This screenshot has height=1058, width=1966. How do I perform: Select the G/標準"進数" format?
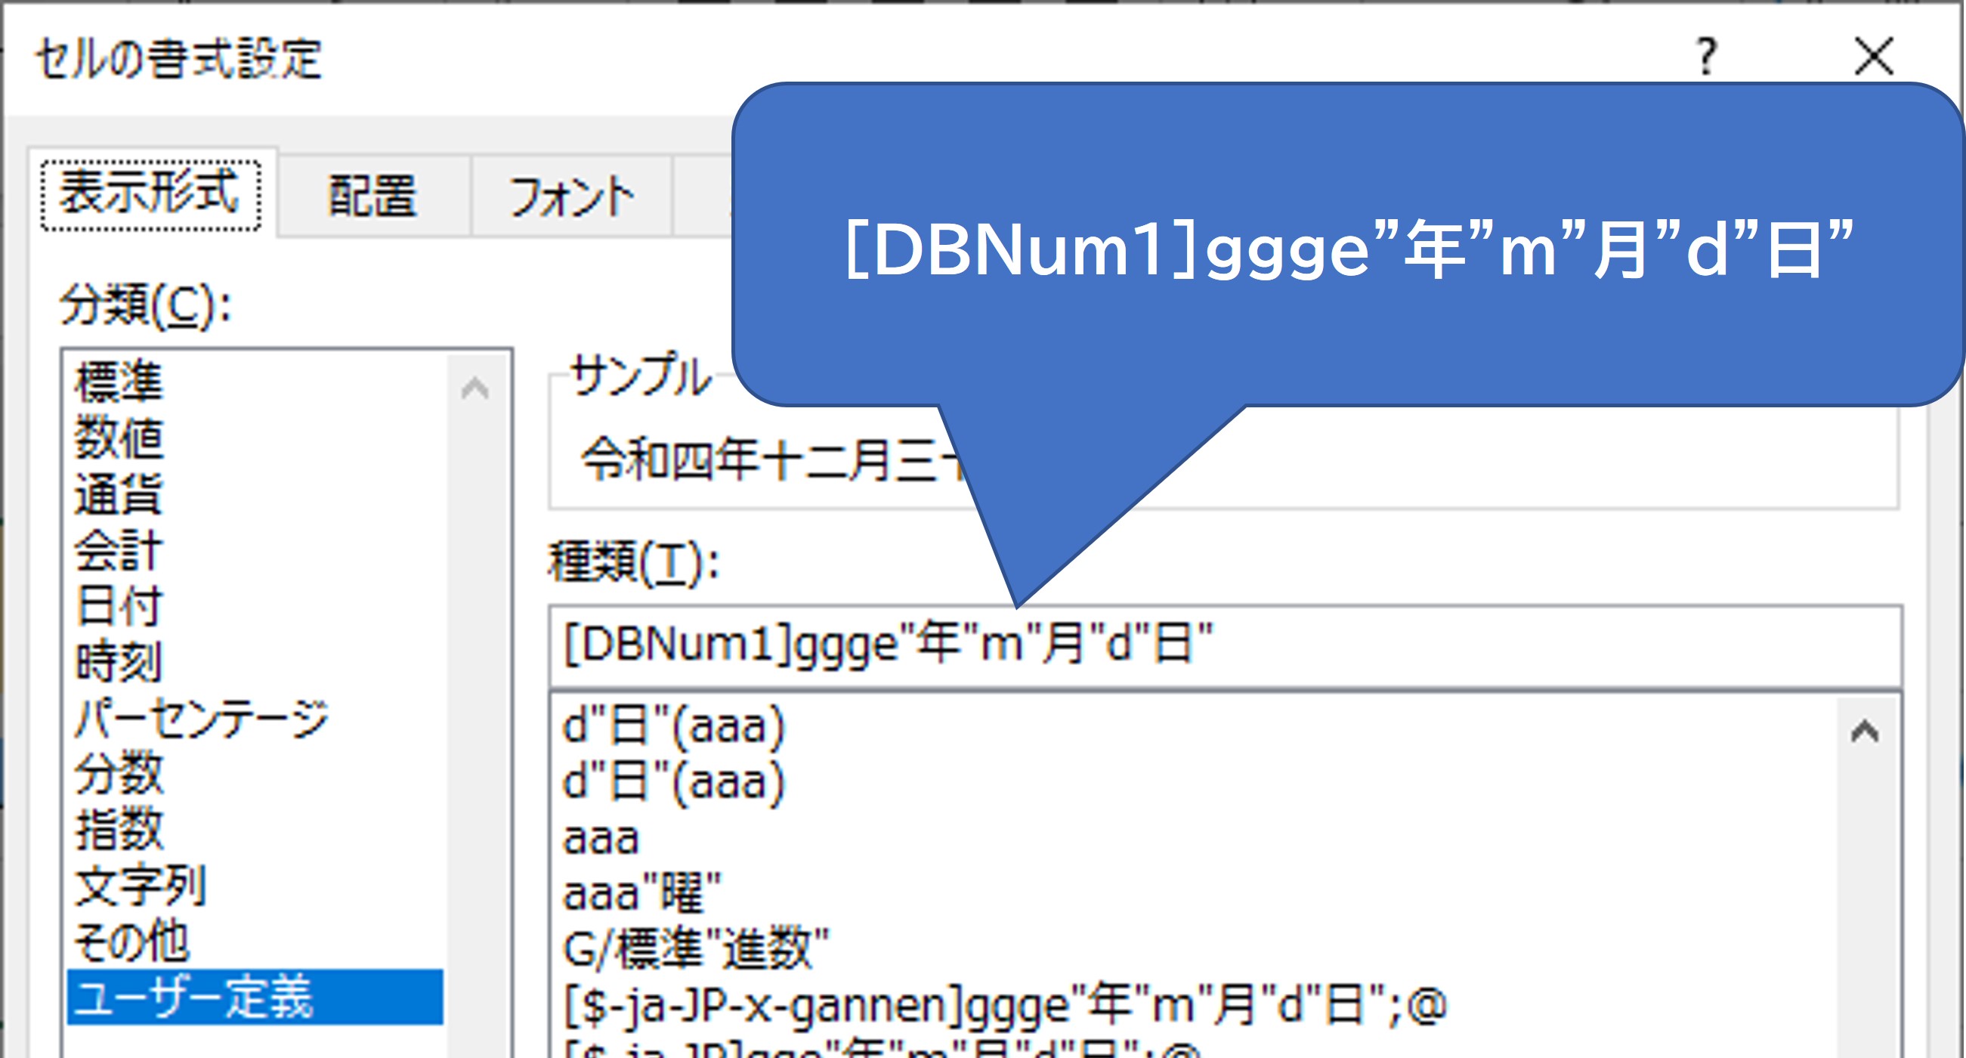[x=694, y=950]
